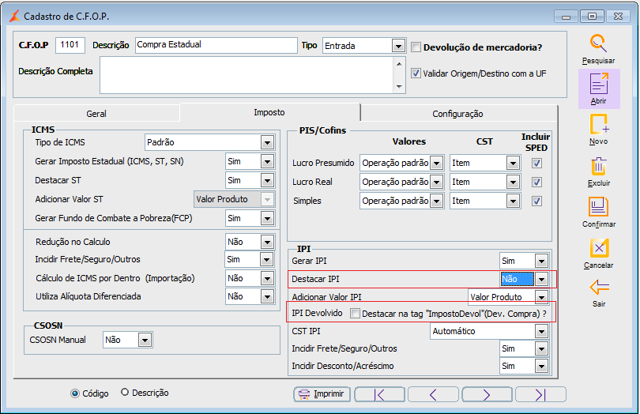This screenshot has height=414, width=640.
Task: Click the Abrir document icon
Action: pos(599,83)
